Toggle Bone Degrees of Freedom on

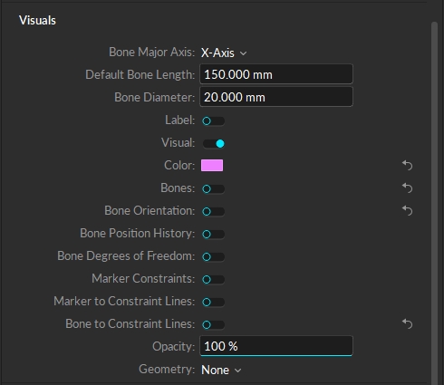(213, 256)
